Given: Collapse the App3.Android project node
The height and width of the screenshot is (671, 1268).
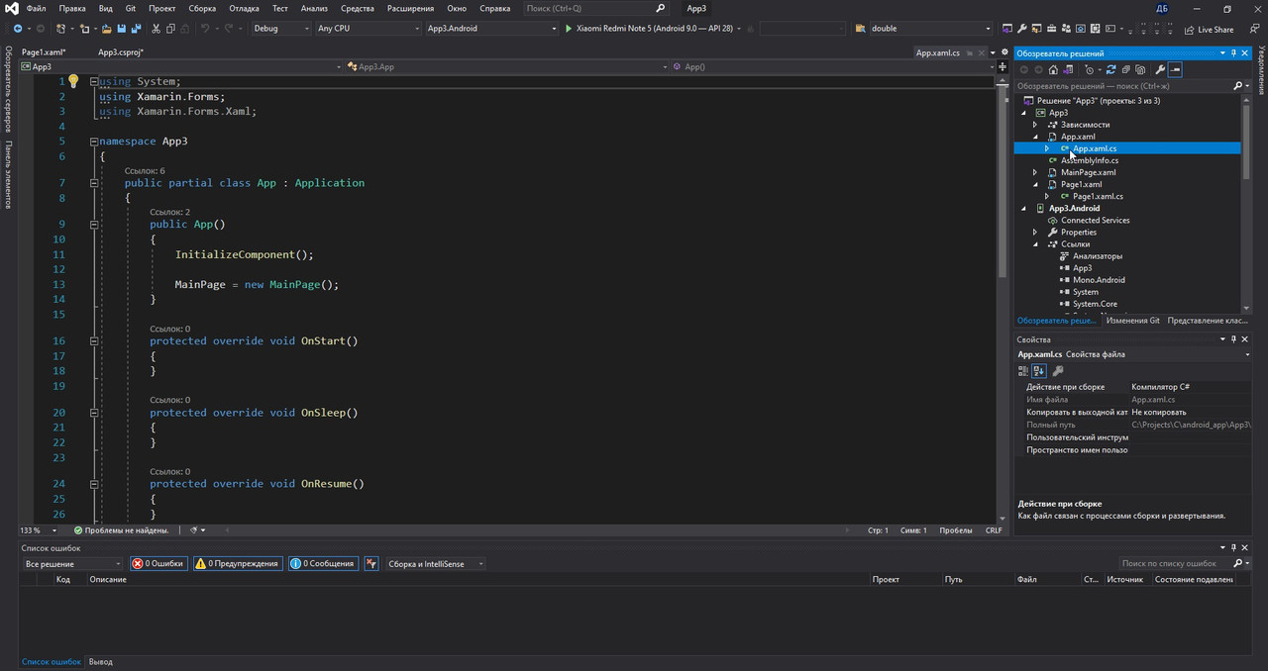Looking at the screenshot, I should [1024, 208].
